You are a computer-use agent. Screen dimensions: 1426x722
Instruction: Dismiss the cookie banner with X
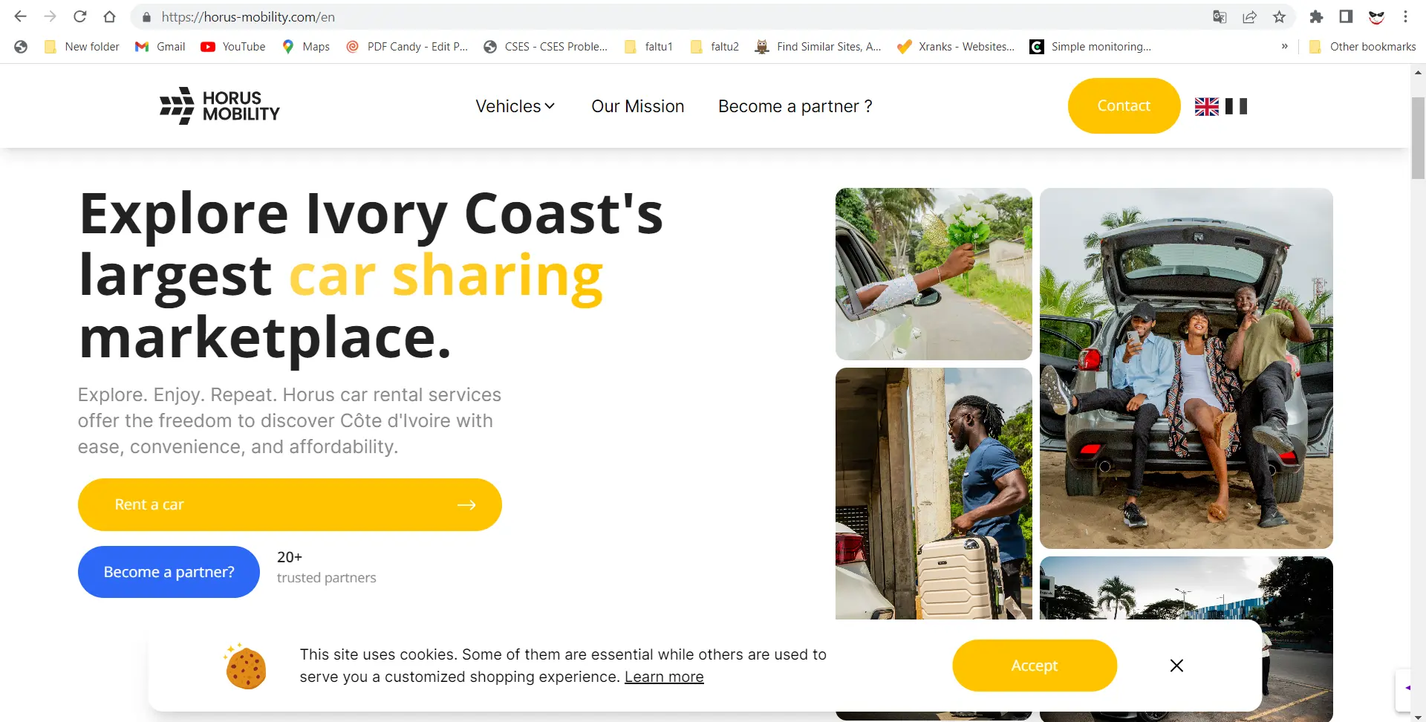(x=1176, y=666)
